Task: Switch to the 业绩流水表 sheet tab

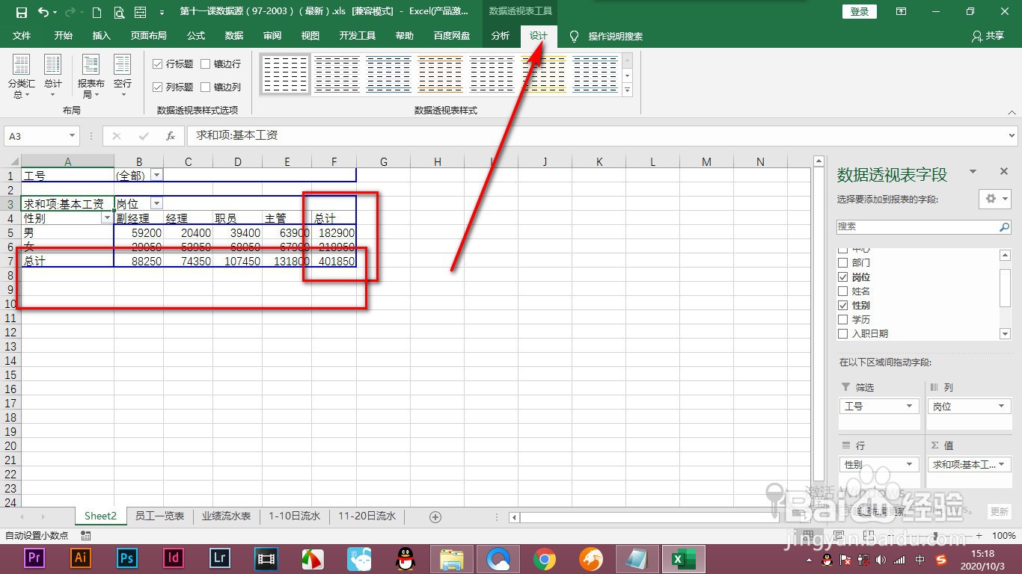Action: [227, 516]
